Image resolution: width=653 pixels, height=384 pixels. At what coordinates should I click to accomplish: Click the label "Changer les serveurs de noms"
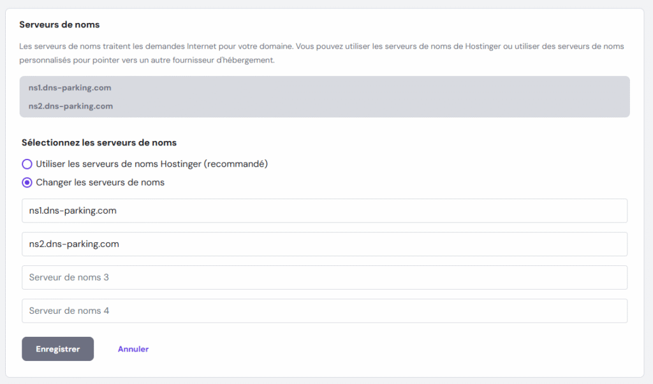click(x=101, y=182)
